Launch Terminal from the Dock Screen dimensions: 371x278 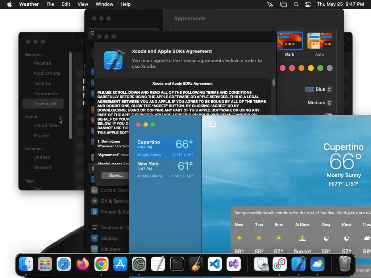(x=177, y=264)
